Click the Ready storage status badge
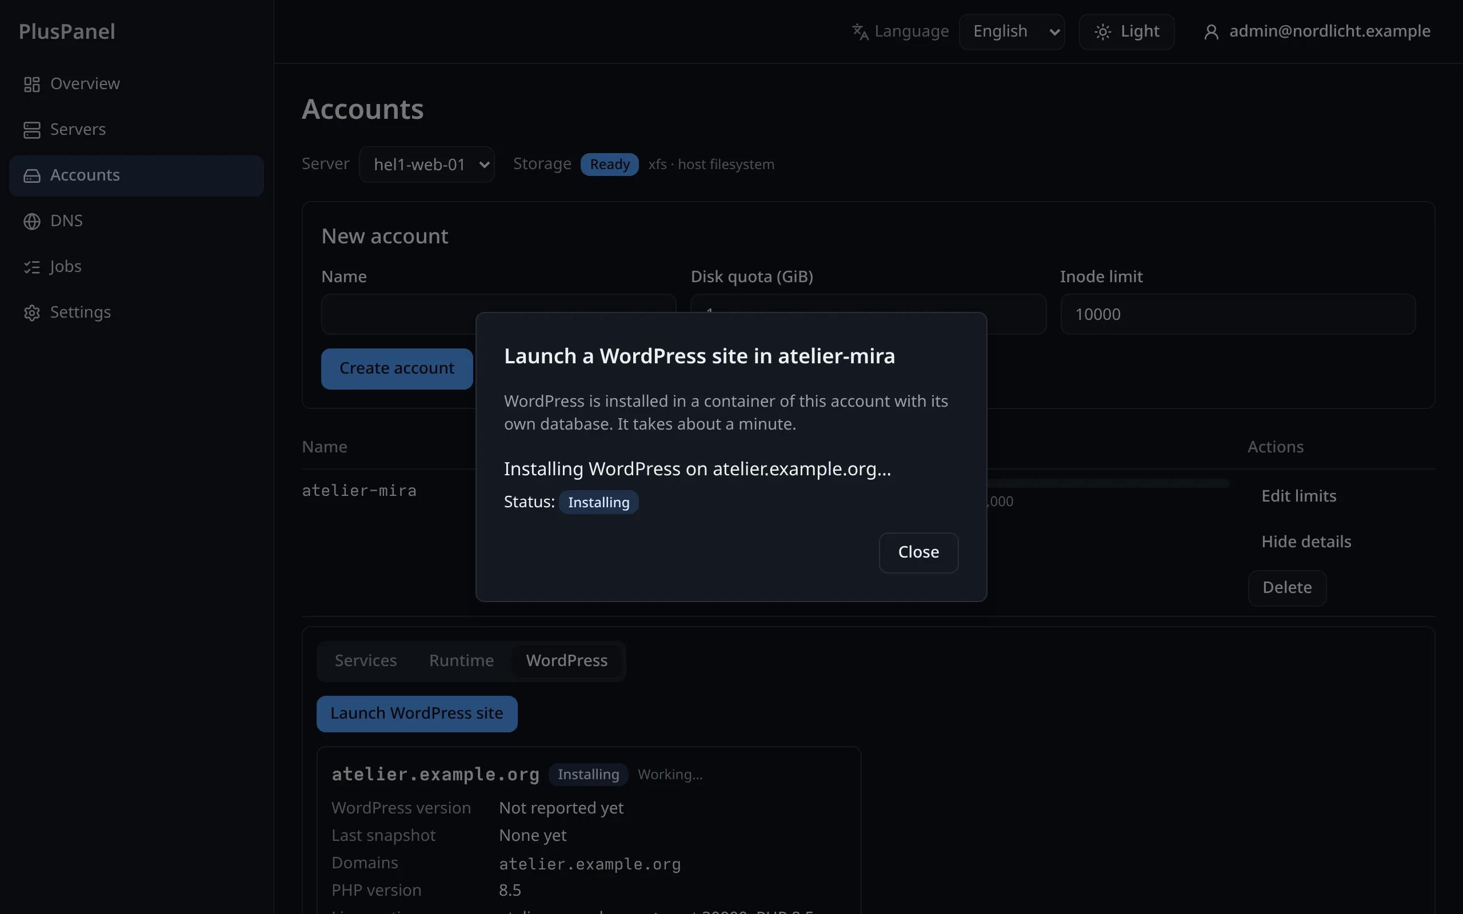 pyautogui.click(x=609, y=165)
